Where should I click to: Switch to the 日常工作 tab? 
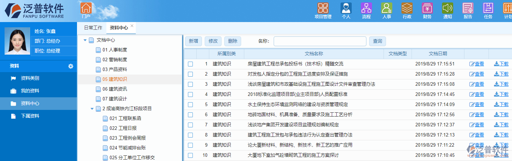[93, 28]
